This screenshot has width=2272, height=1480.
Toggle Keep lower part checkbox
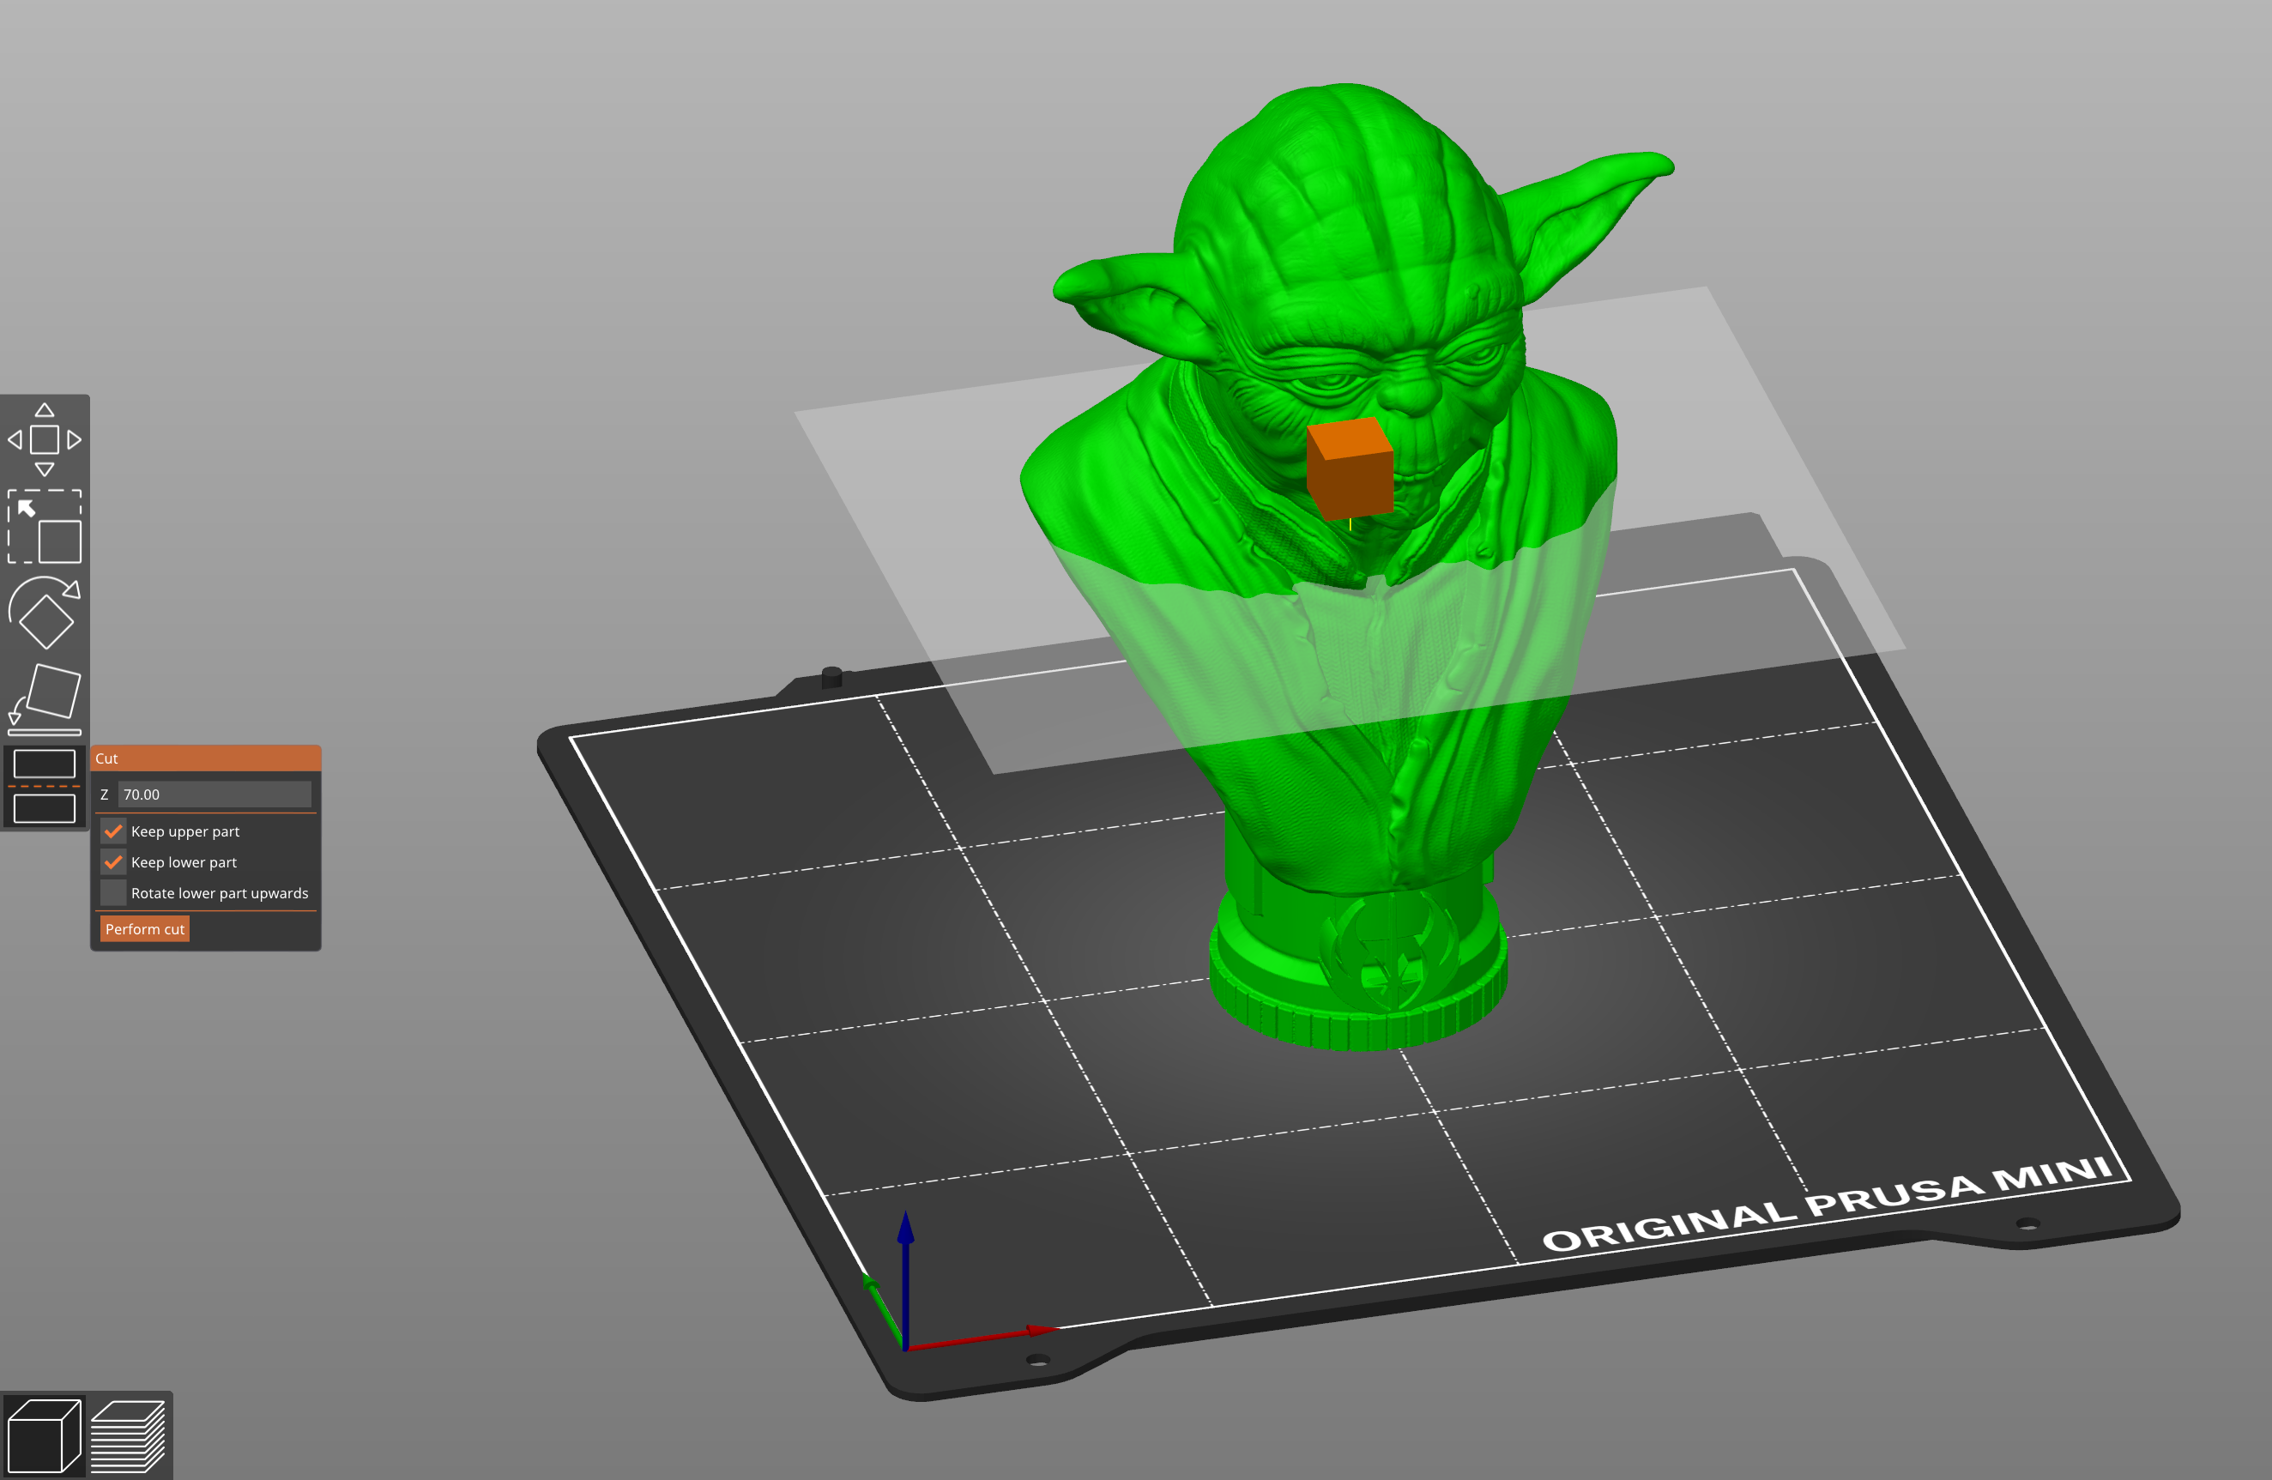(x=113, y=862)
